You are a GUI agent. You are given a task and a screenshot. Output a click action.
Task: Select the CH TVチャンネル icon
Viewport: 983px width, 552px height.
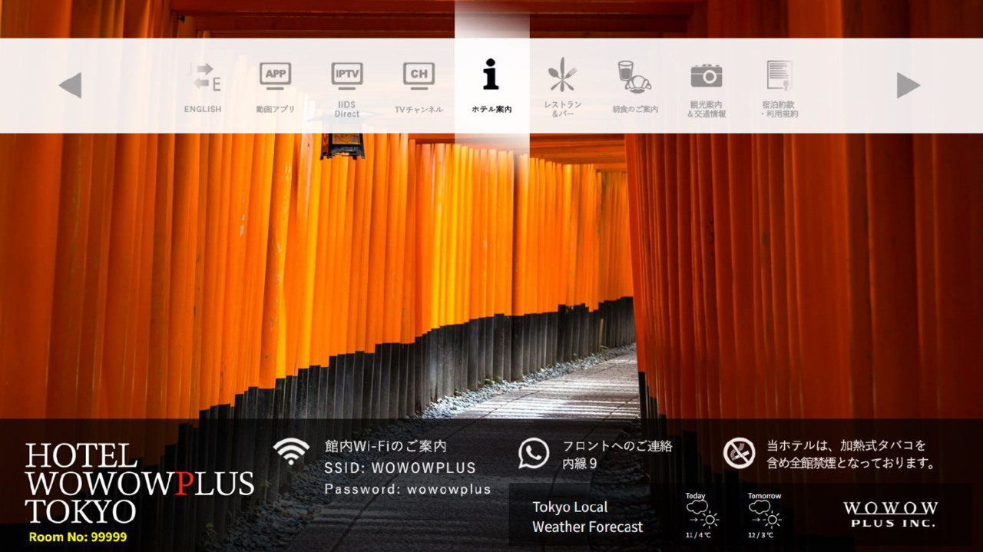pyautogui.click(x=419, y=84)
